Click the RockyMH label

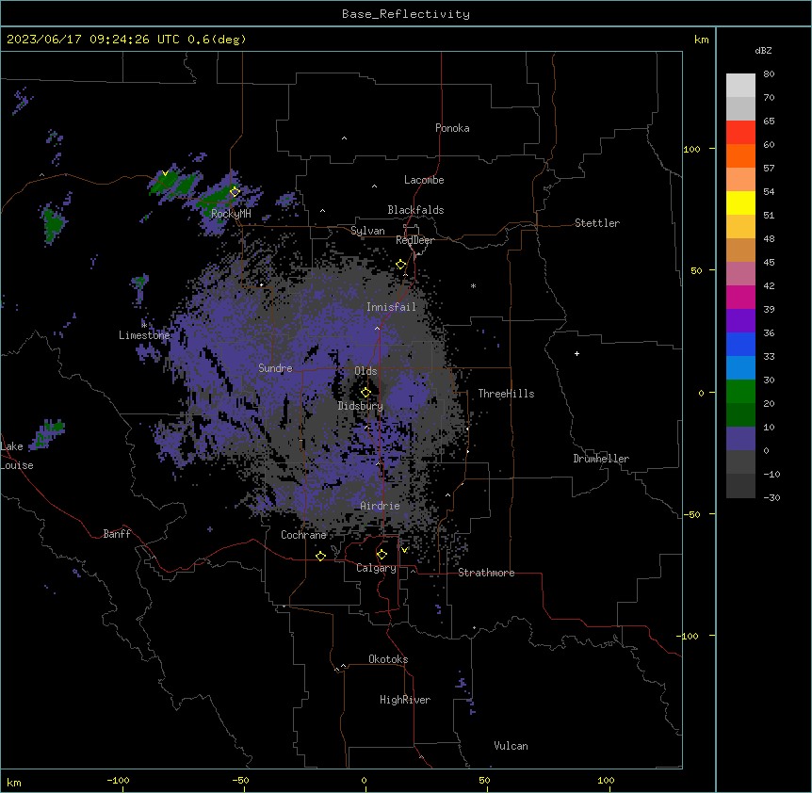231,214
